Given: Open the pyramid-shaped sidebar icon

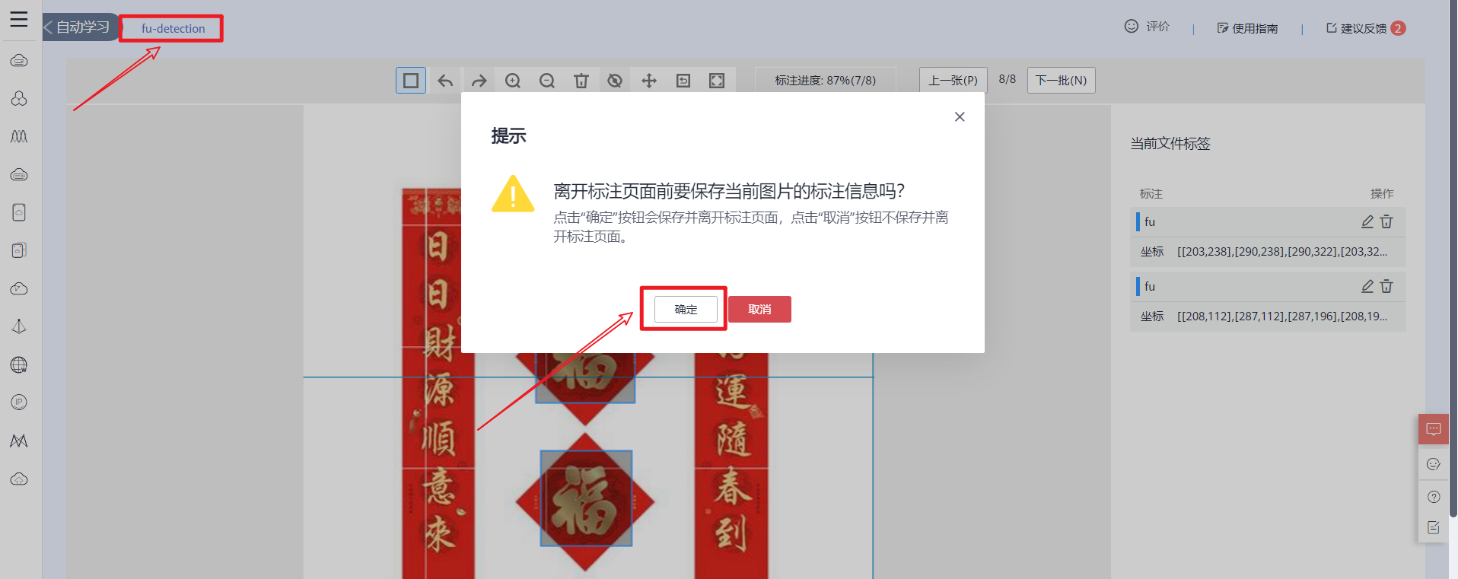Looking at the screenshot, I should pos(19,326).
